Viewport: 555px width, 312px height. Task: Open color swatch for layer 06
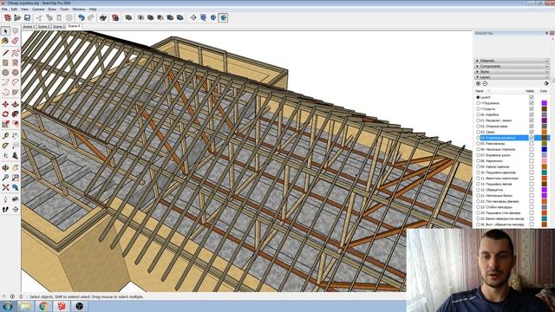click(544, 149)
